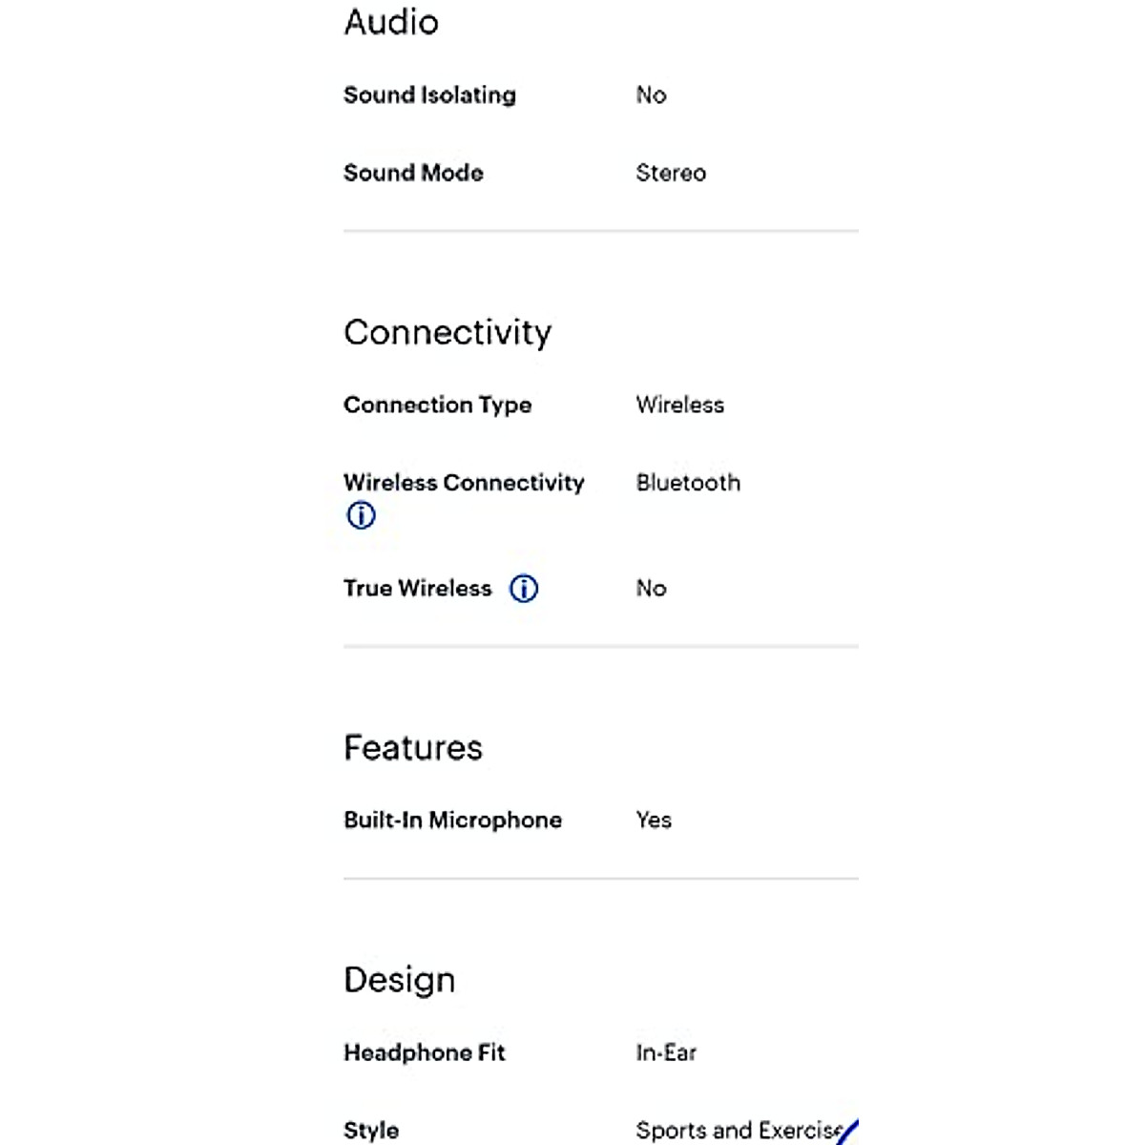Select the Stereo value text
Screen dimensions: 1145x1145
pos(671,173)
